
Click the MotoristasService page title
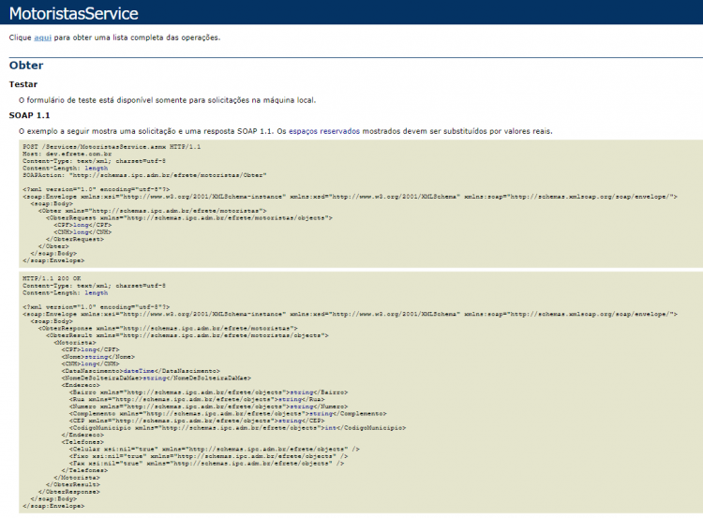coord(73,13)
